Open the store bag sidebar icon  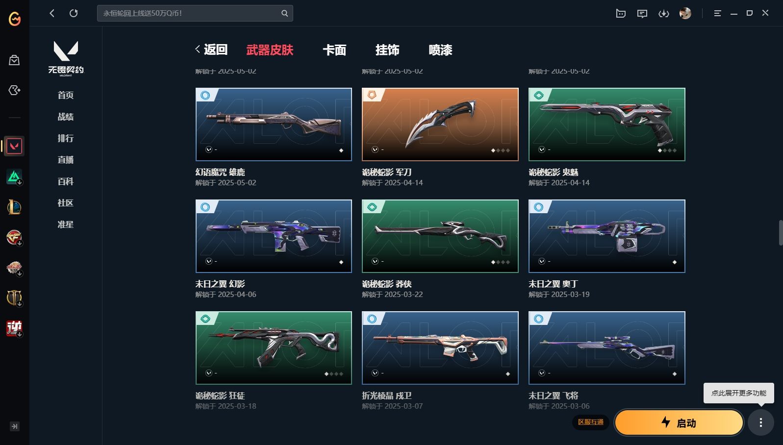pos(14,60)
